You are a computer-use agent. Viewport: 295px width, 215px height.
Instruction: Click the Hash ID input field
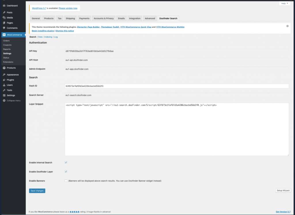(x=177, y=86)
